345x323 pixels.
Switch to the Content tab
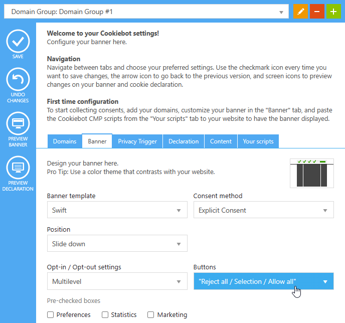[x=221, y=141]
